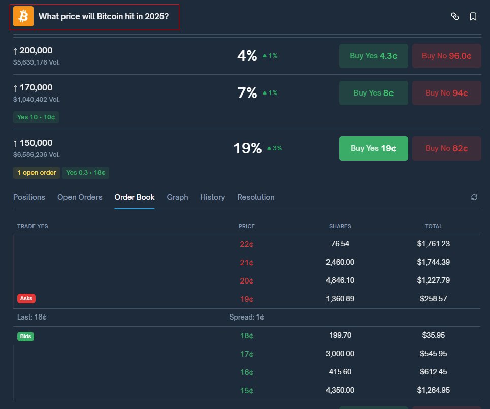Click the 15¢ bid price row
The width and height of the screenshot is (490, 409).
click(x=247, y=390)
